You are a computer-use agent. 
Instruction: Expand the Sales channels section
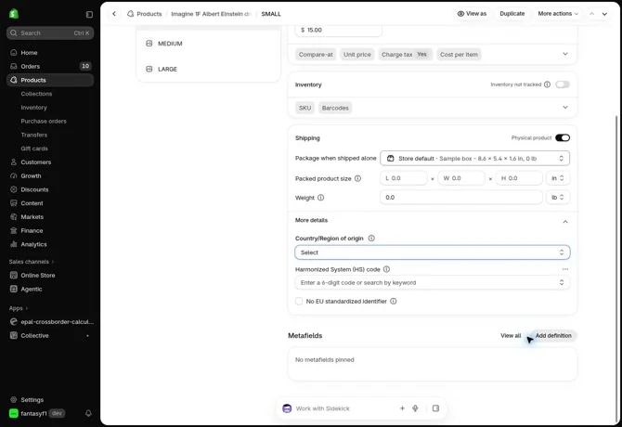pos(32,262)
